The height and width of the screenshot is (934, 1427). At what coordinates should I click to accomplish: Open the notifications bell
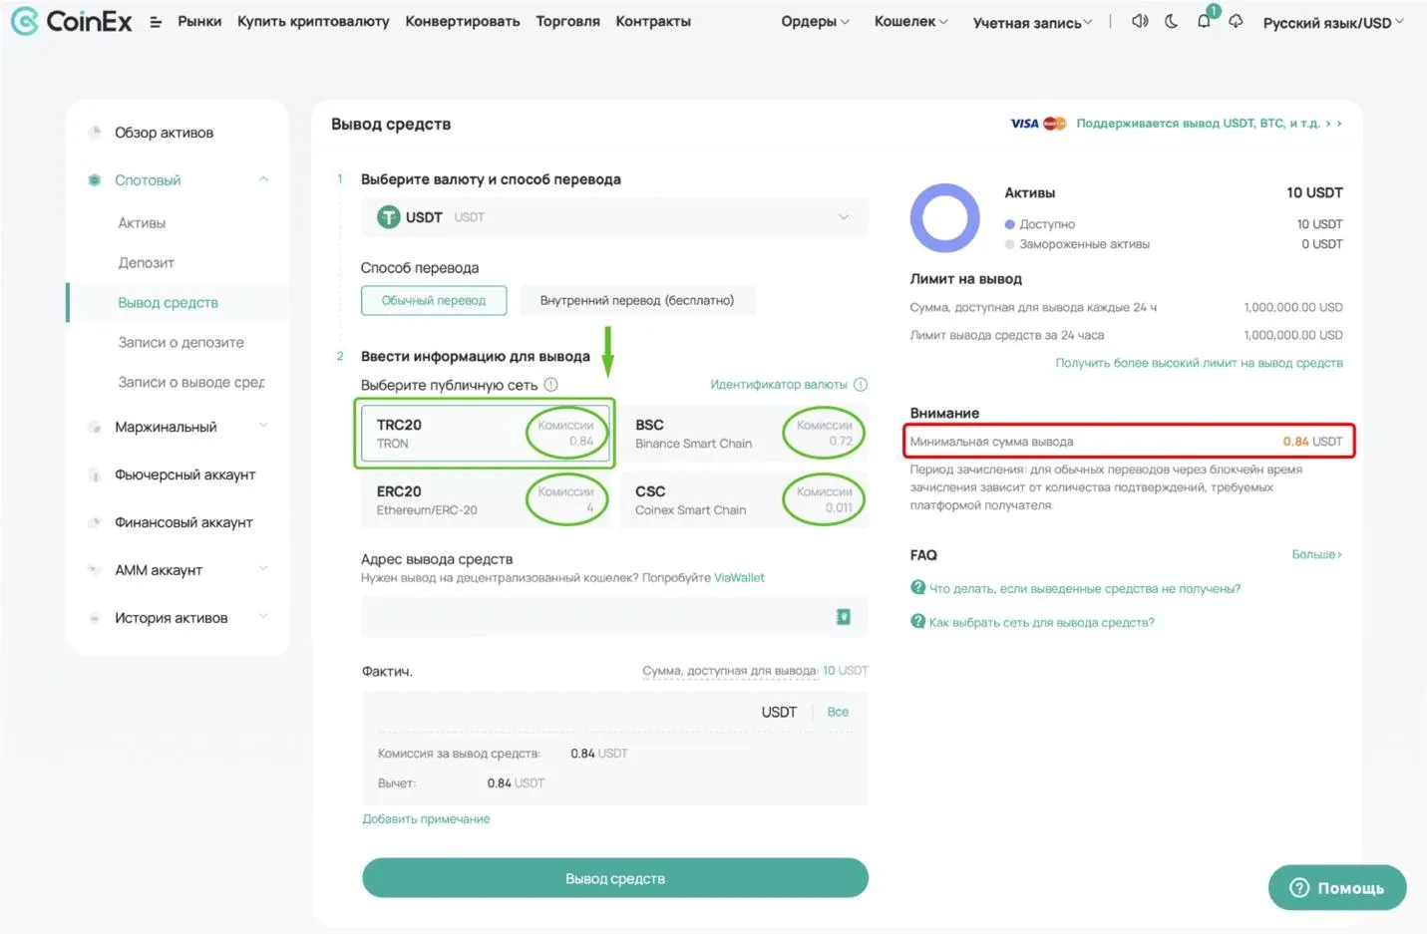tap(1205, 21)
